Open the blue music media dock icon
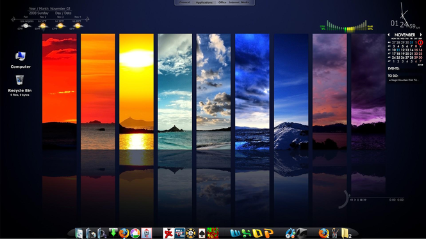This screenshot has width=426, height=239. [290, 233]
